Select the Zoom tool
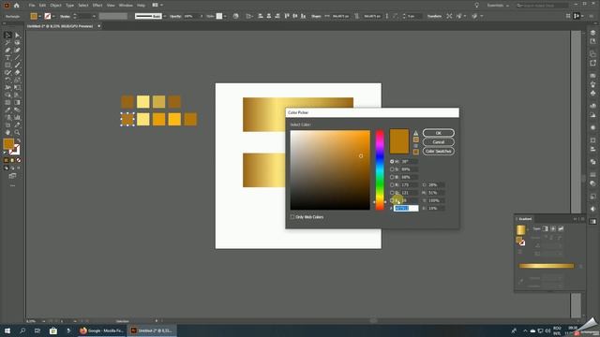 click(x=17, y=133)
